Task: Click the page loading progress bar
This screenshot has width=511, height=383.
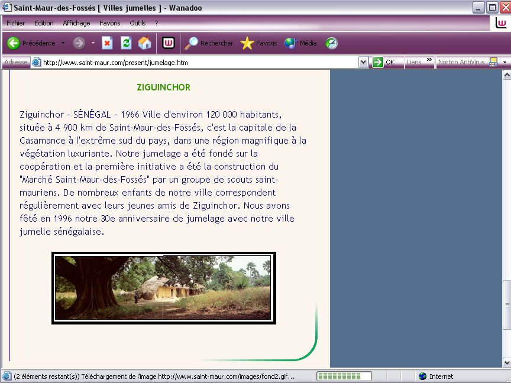Action: [344, 376]
